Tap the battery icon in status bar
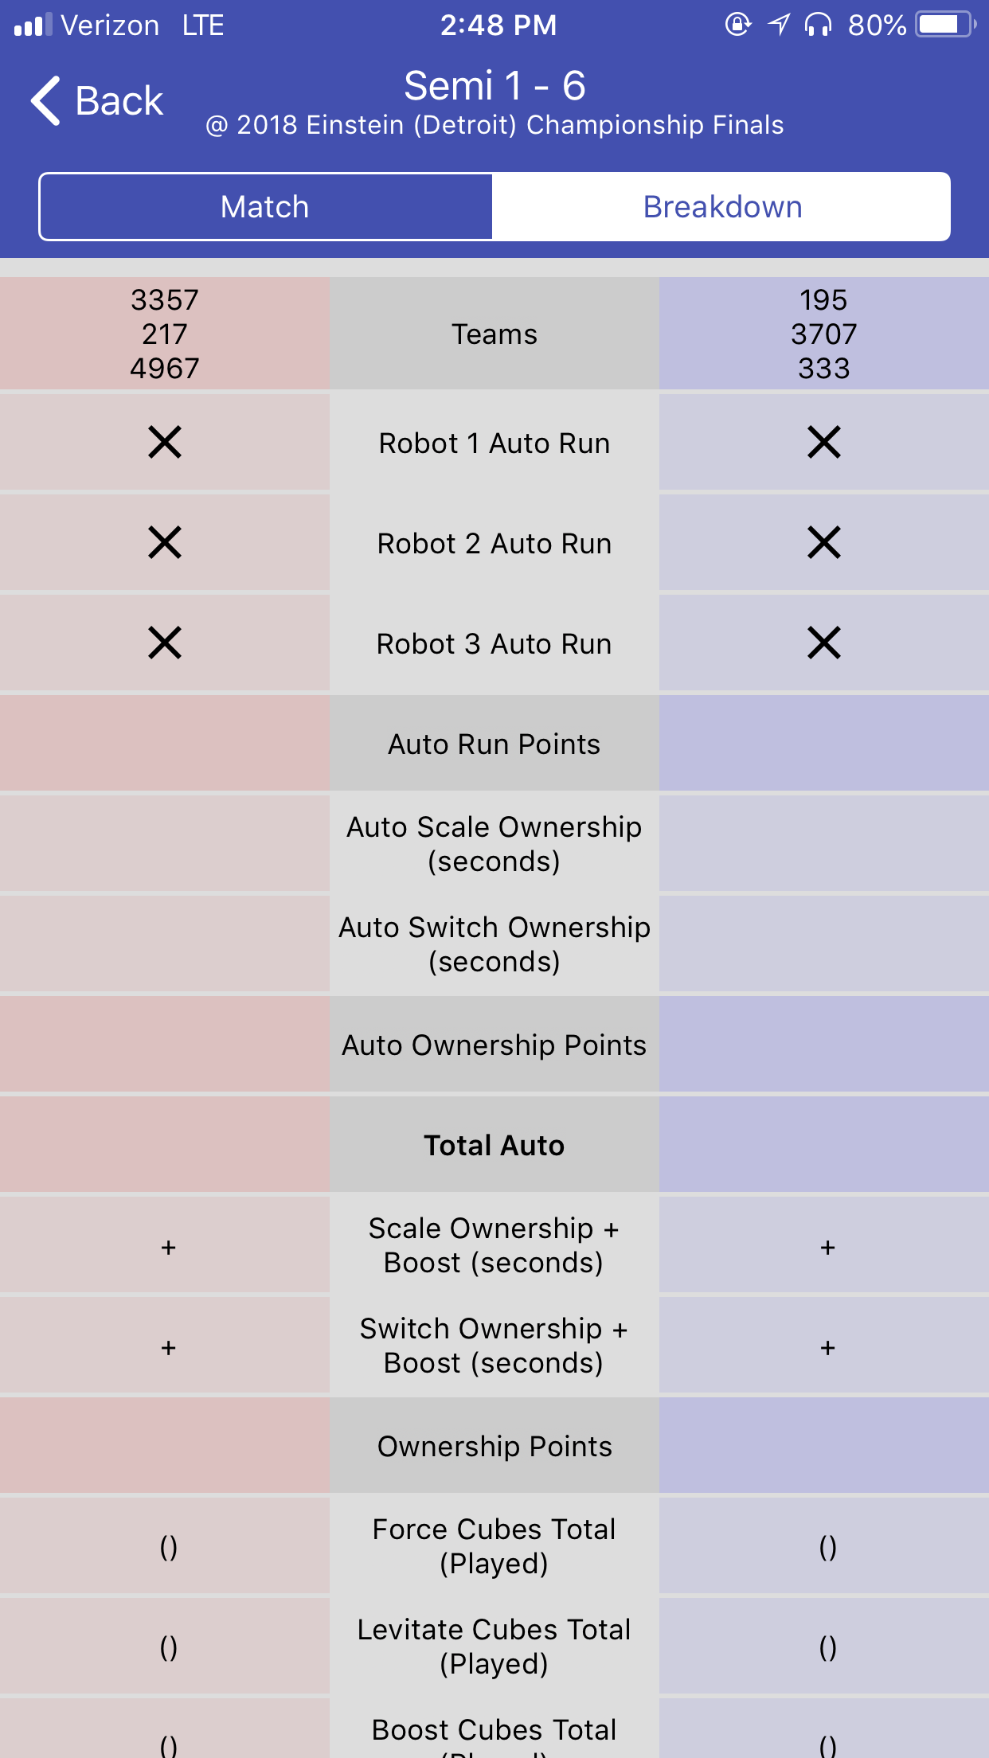This screenshot has width=989, height=1758. (x=945, y=25)
